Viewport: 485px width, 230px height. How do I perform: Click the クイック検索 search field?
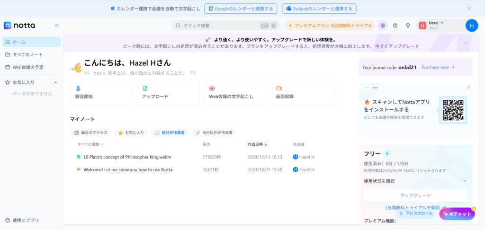pyautogui.click(x=226, y=26)
